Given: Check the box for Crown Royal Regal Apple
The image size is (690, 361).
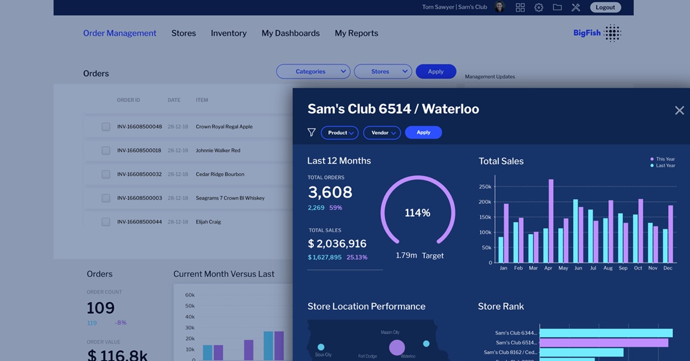Looking at the screenshot, I should click(x=106, y=127).
